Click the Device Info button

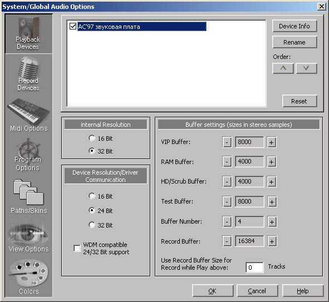click(x=294, y=26)
